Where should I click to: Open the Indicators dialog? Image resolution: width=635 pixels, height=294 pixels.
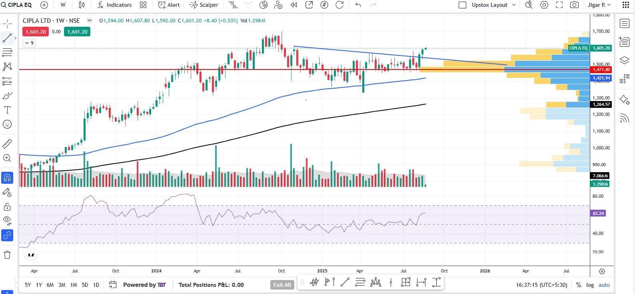[114, 5]
